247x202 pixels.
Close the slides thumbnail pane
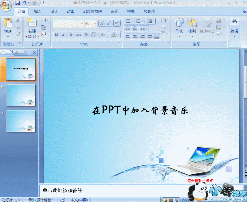click(x=34, y=52)
